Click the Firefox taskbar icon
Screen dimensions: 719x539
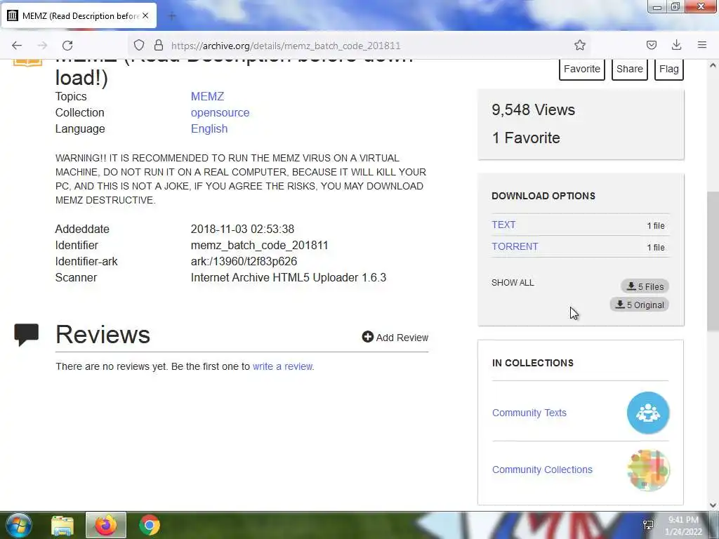[106, 525]
